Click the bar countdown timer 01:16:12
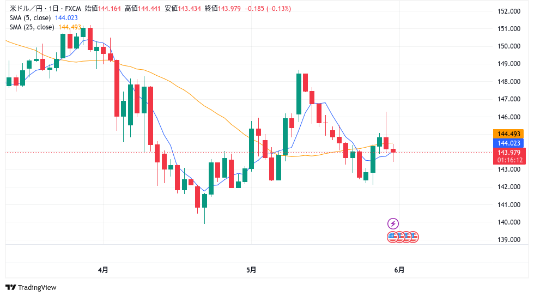The image size is (534, 297). tap(510, 160)
